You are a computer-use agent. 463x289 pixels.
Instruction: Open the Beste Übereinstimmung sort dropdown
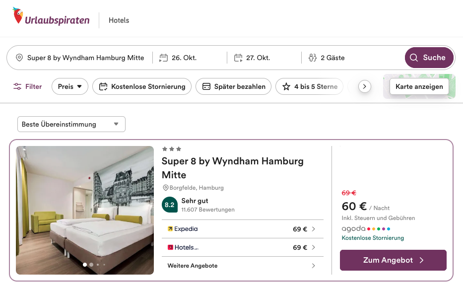click(71, 124)
